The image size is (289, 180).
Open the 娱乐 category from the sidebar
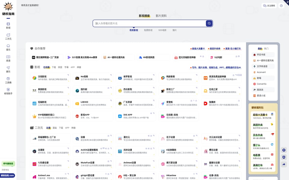coord(8,70)
